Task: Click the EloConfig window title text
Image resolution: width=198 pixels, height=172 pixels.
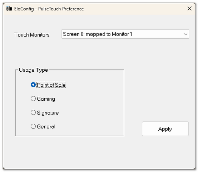Action: (x=49, y=9)
